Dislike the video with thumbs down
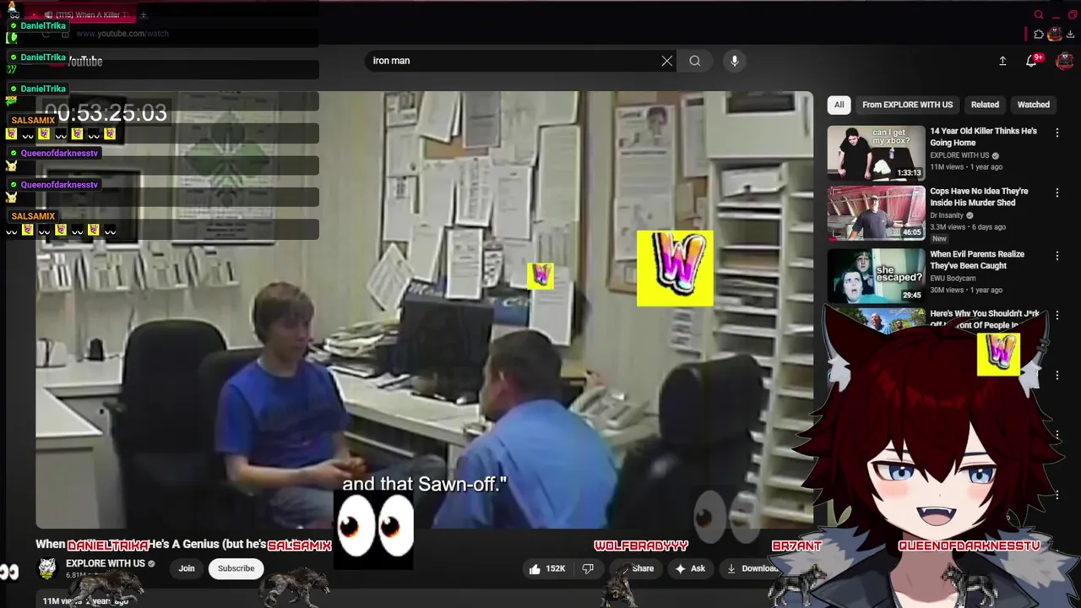The image size is (1081, 608). pos(588,568)
